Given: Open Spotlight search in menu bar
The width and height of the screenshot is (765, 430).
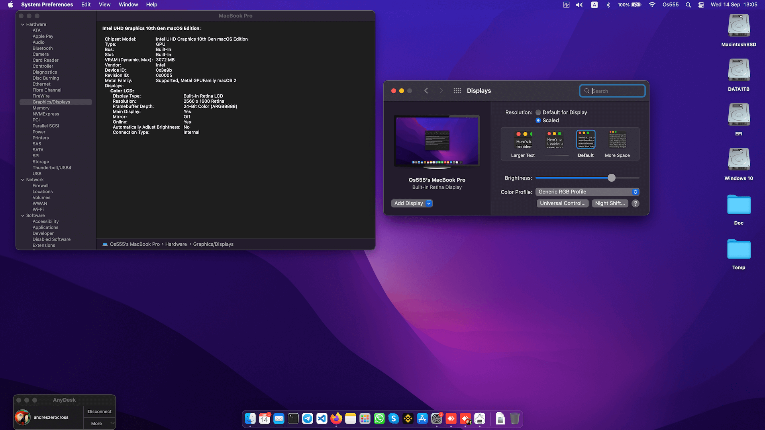Looking at the screenshot, I should [x=688, y=5].
